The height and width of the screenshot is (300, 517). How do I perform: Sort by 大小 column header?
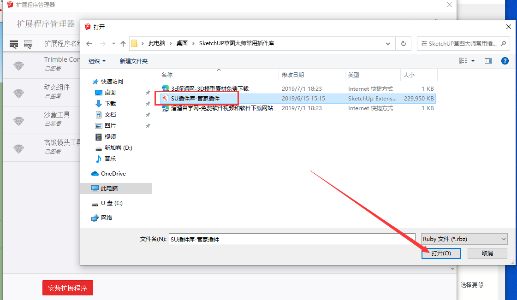tap(409, 75)
